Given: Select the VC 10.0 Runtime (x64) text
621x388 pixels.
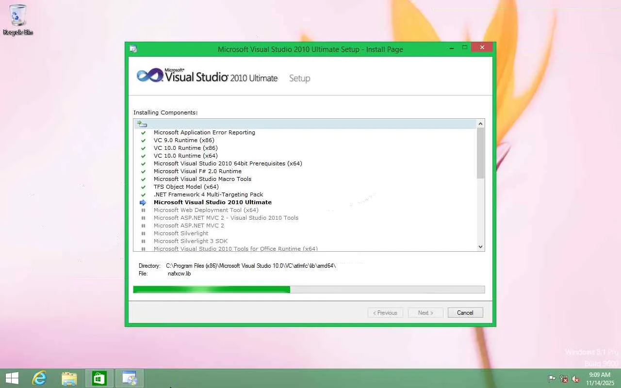Looking at the screenshot, I should pos(185,156).
